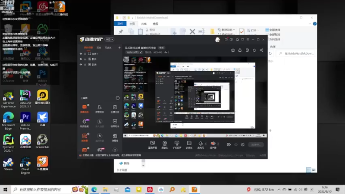Click the refresh icon beside Explorer search
Screen dimensions: 345x194
coord(270,53)
